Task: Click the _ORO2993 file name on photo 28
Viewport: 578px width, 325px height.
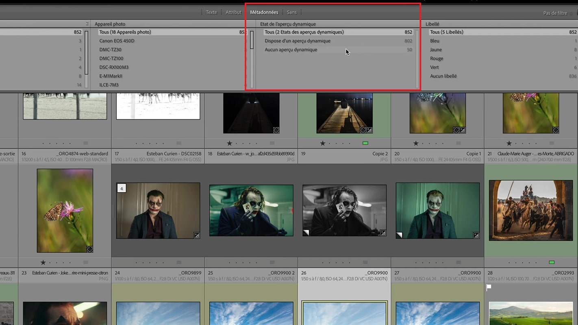Action: pos(563,273)
